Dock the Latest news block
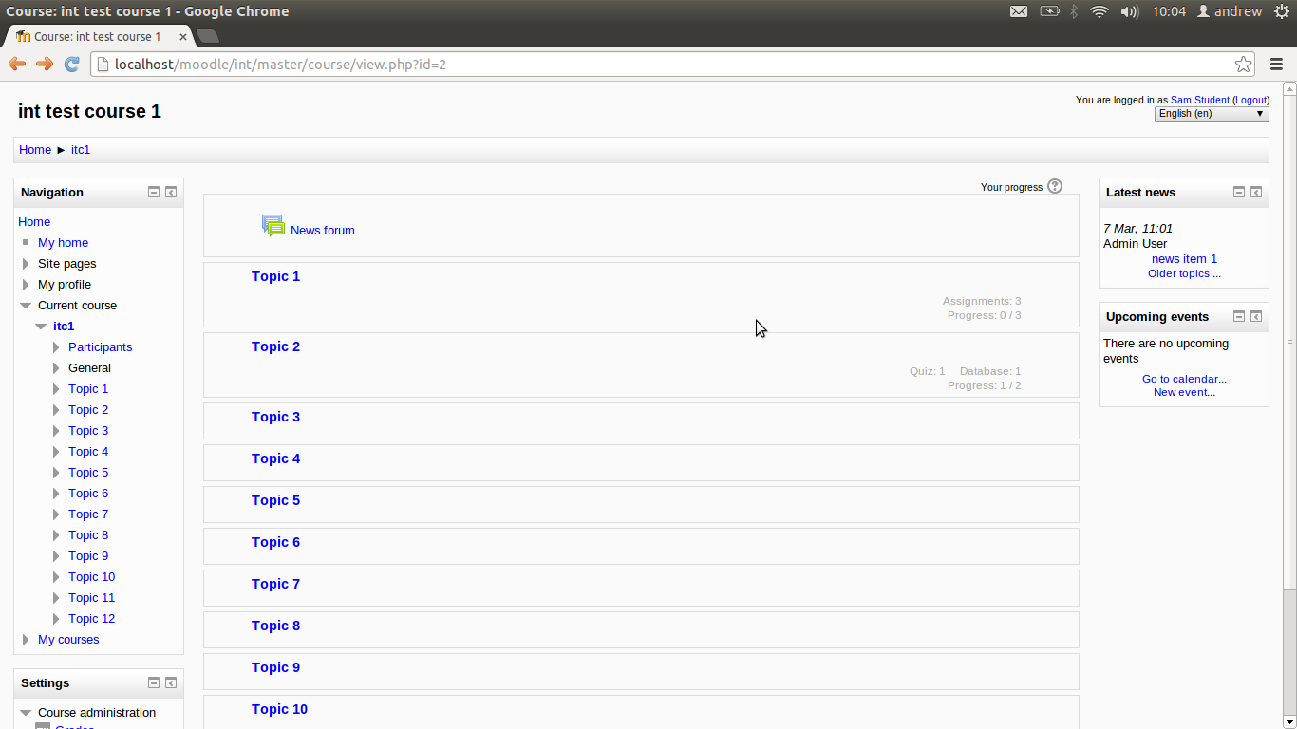 (x=1256, y=192)
